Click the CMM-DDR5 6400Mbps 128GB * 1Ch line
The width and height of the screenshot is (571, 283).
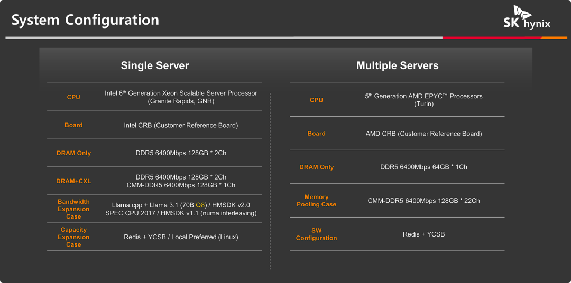tap(181, 185)
